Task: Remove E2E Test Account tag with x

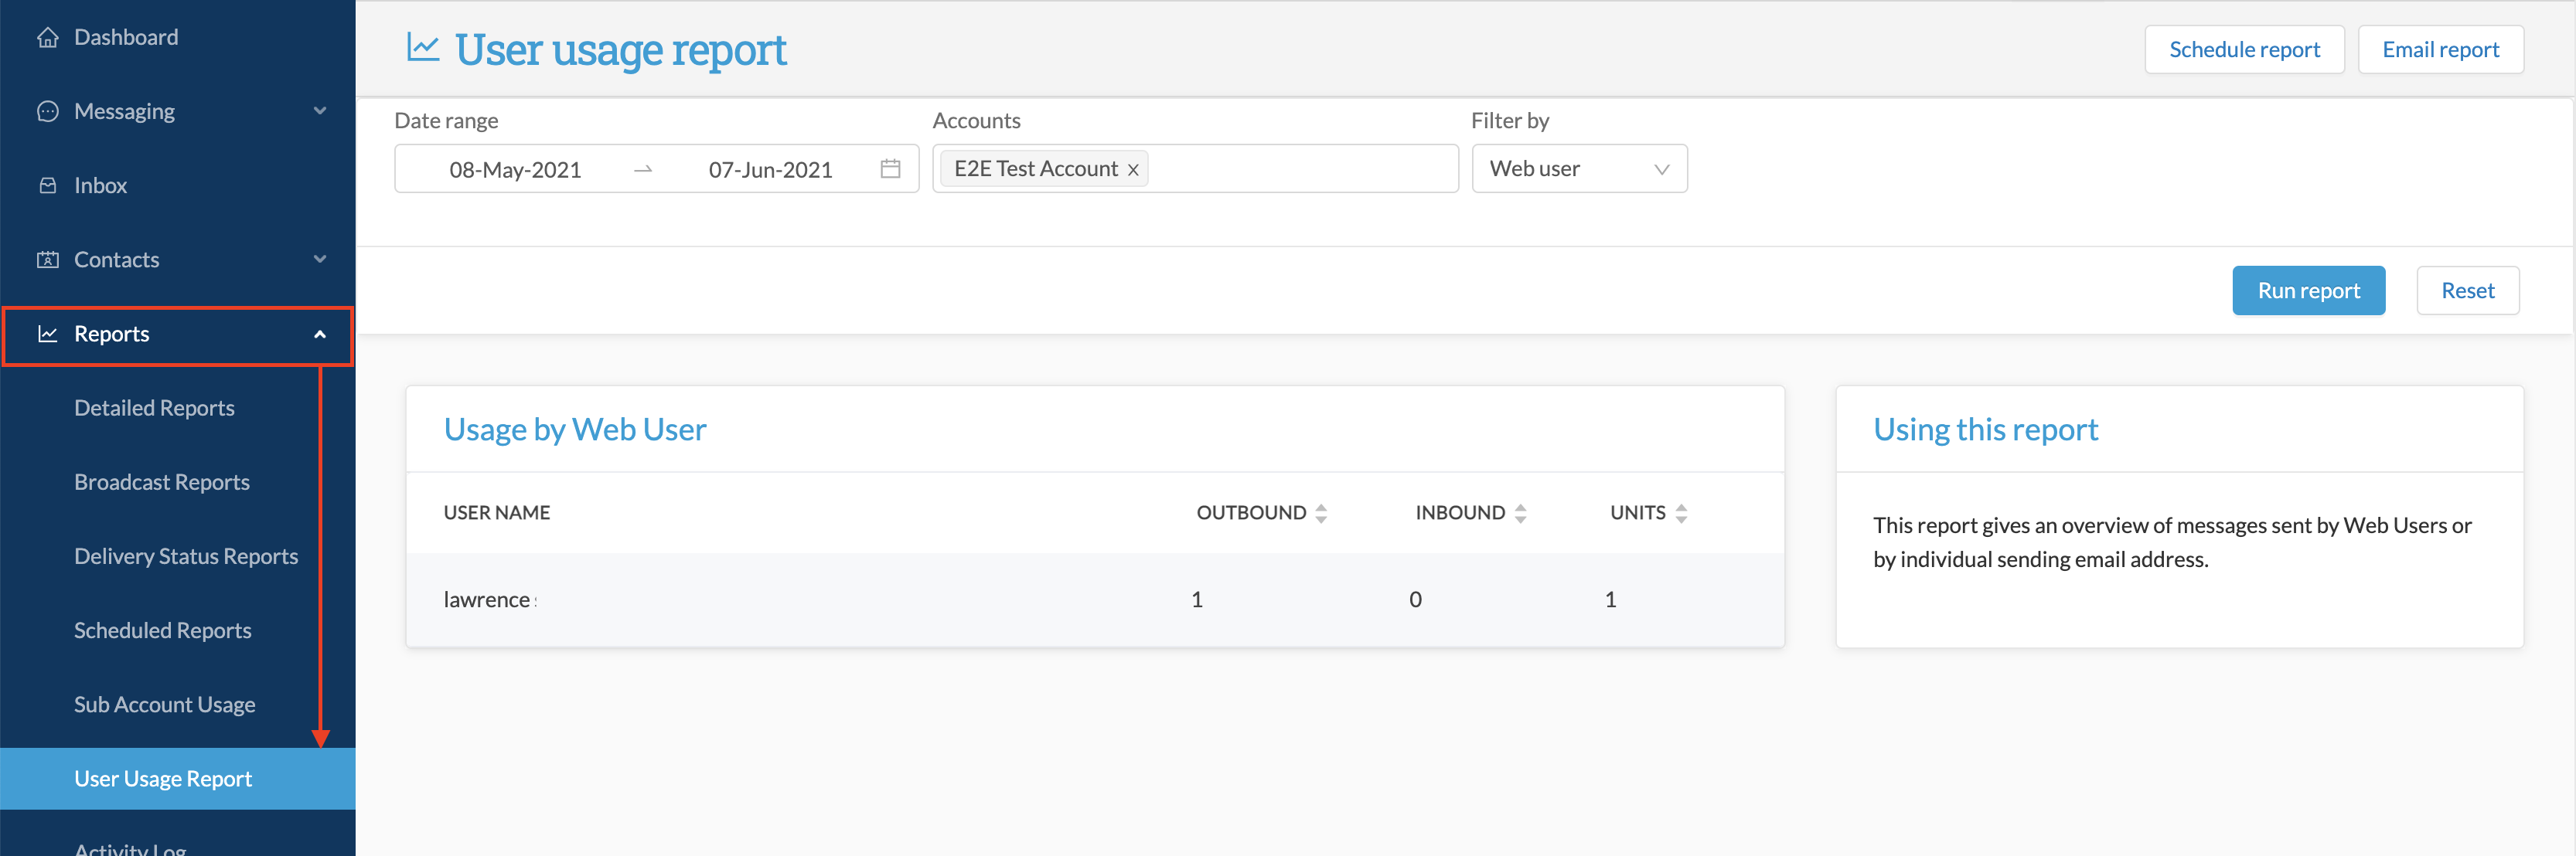Action: [1133, 170]
